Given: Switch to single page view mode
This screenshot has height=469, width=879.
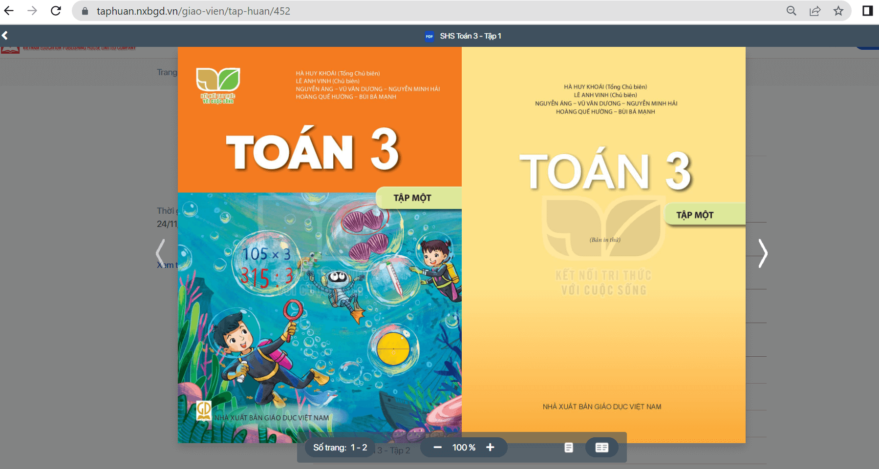Looking at the screenshot, I should (569, 448).
